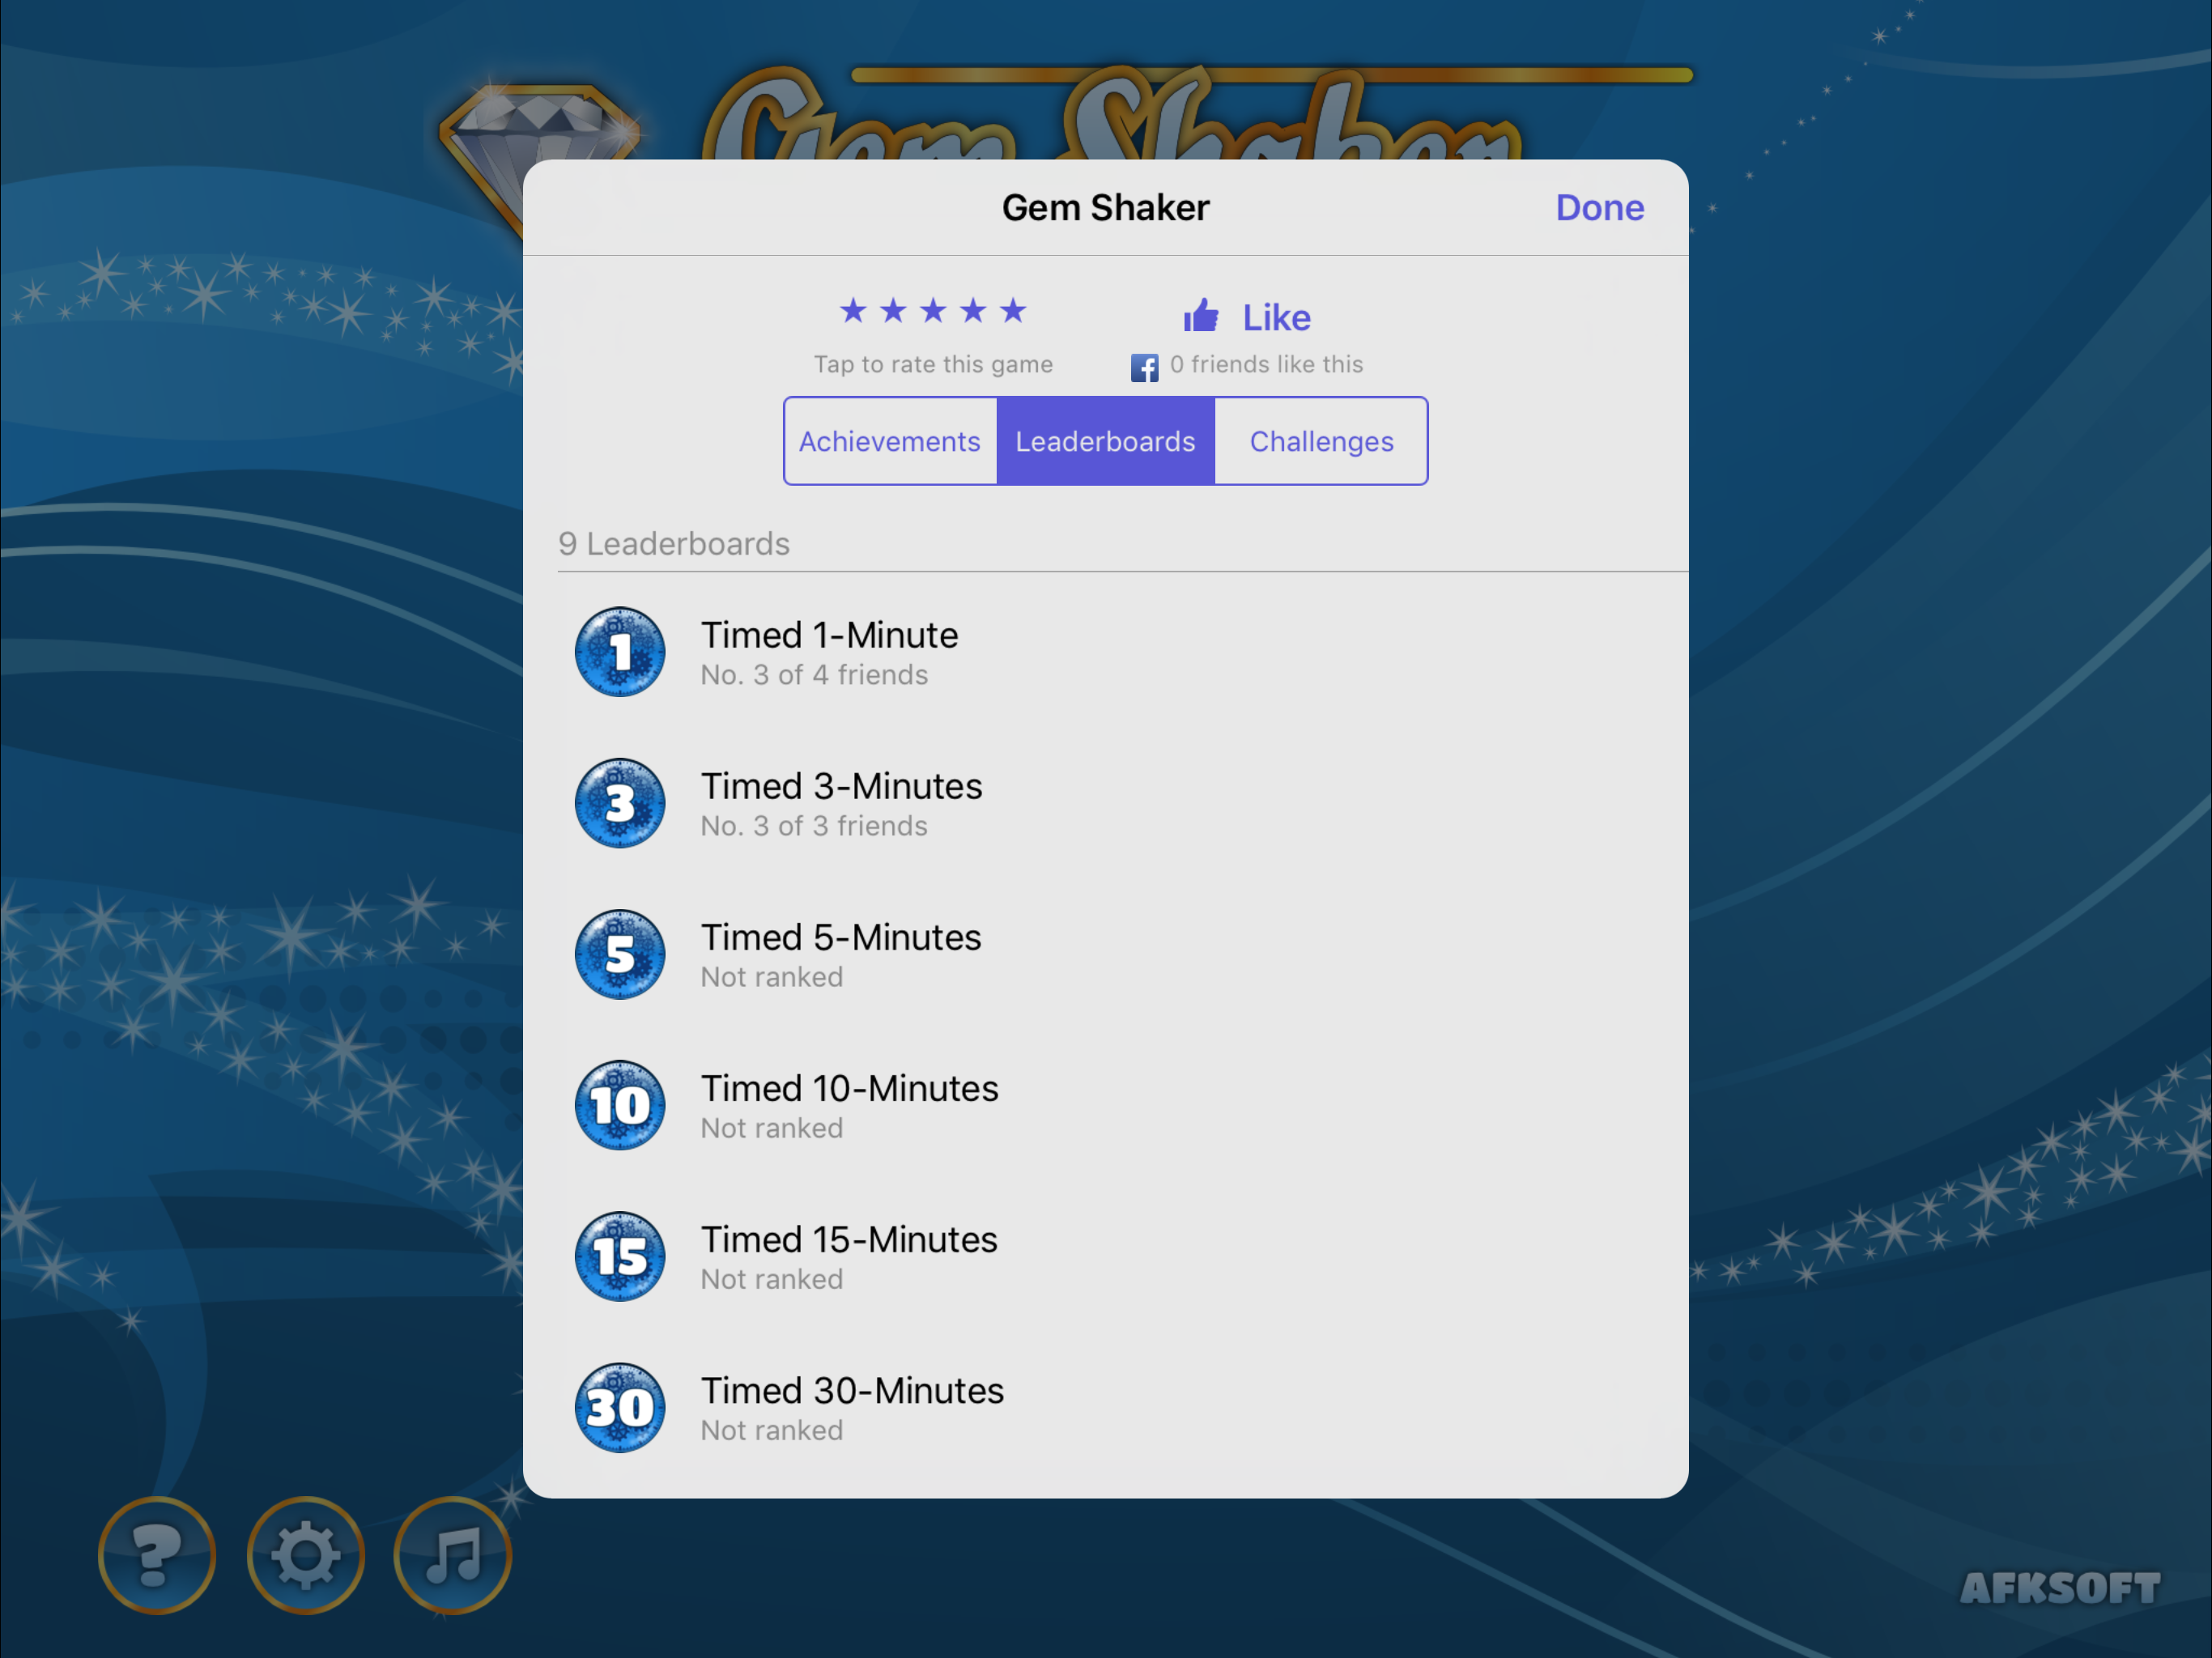This screenshot has height=1658, width=2212.
Task: Open game settings gear button
Action: [x=305, y=1555]
